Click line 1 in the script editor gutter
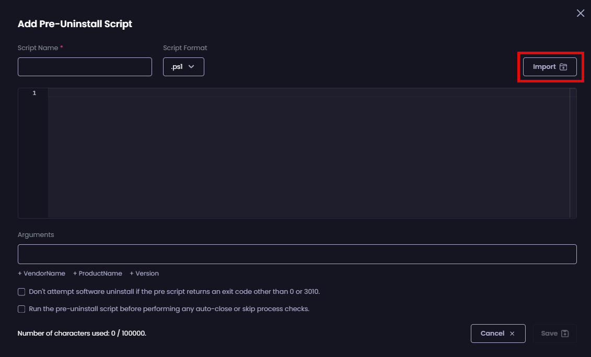Image resolution: width=591 pixels, height=357 pixels. [34, 93]
